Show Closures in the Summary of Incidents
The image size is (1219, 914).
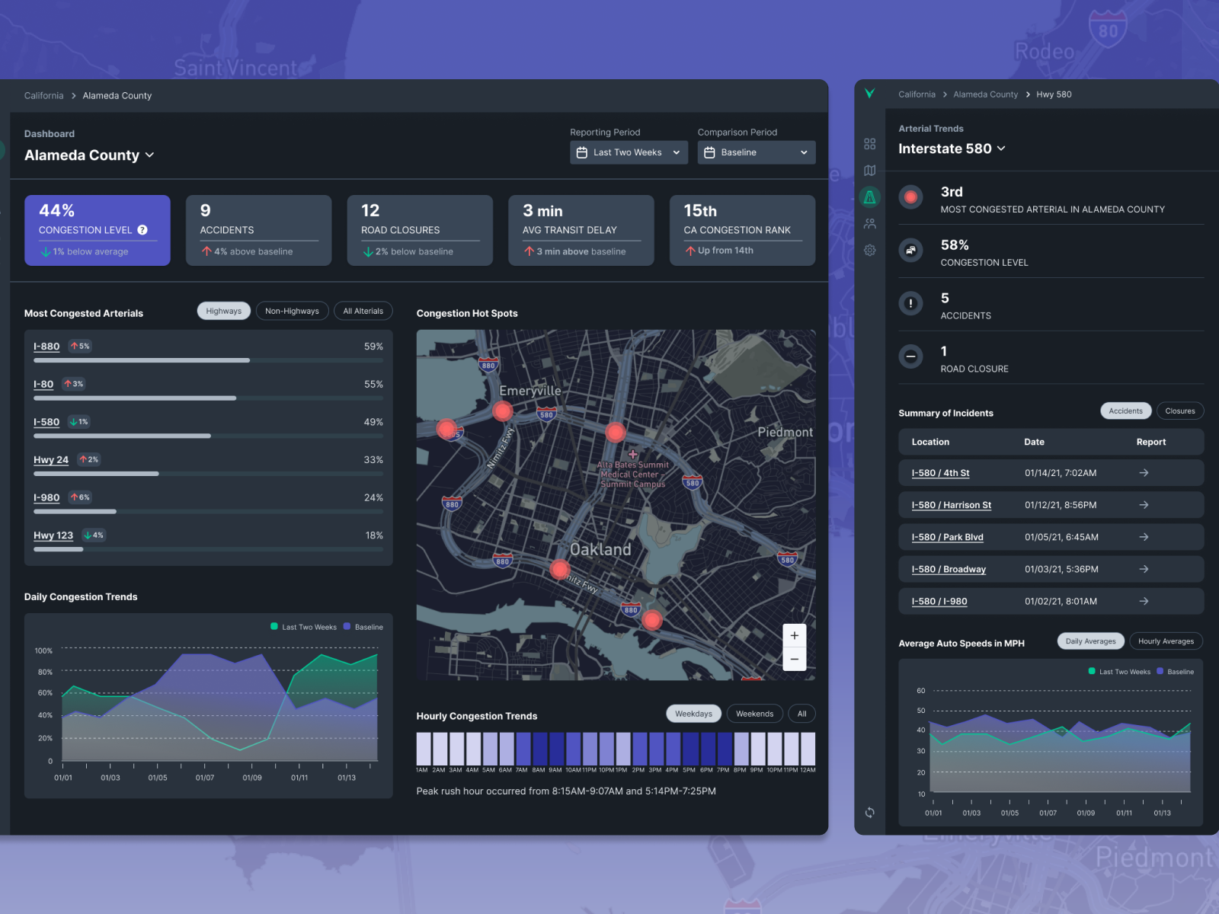click(x=1180, y=411)
